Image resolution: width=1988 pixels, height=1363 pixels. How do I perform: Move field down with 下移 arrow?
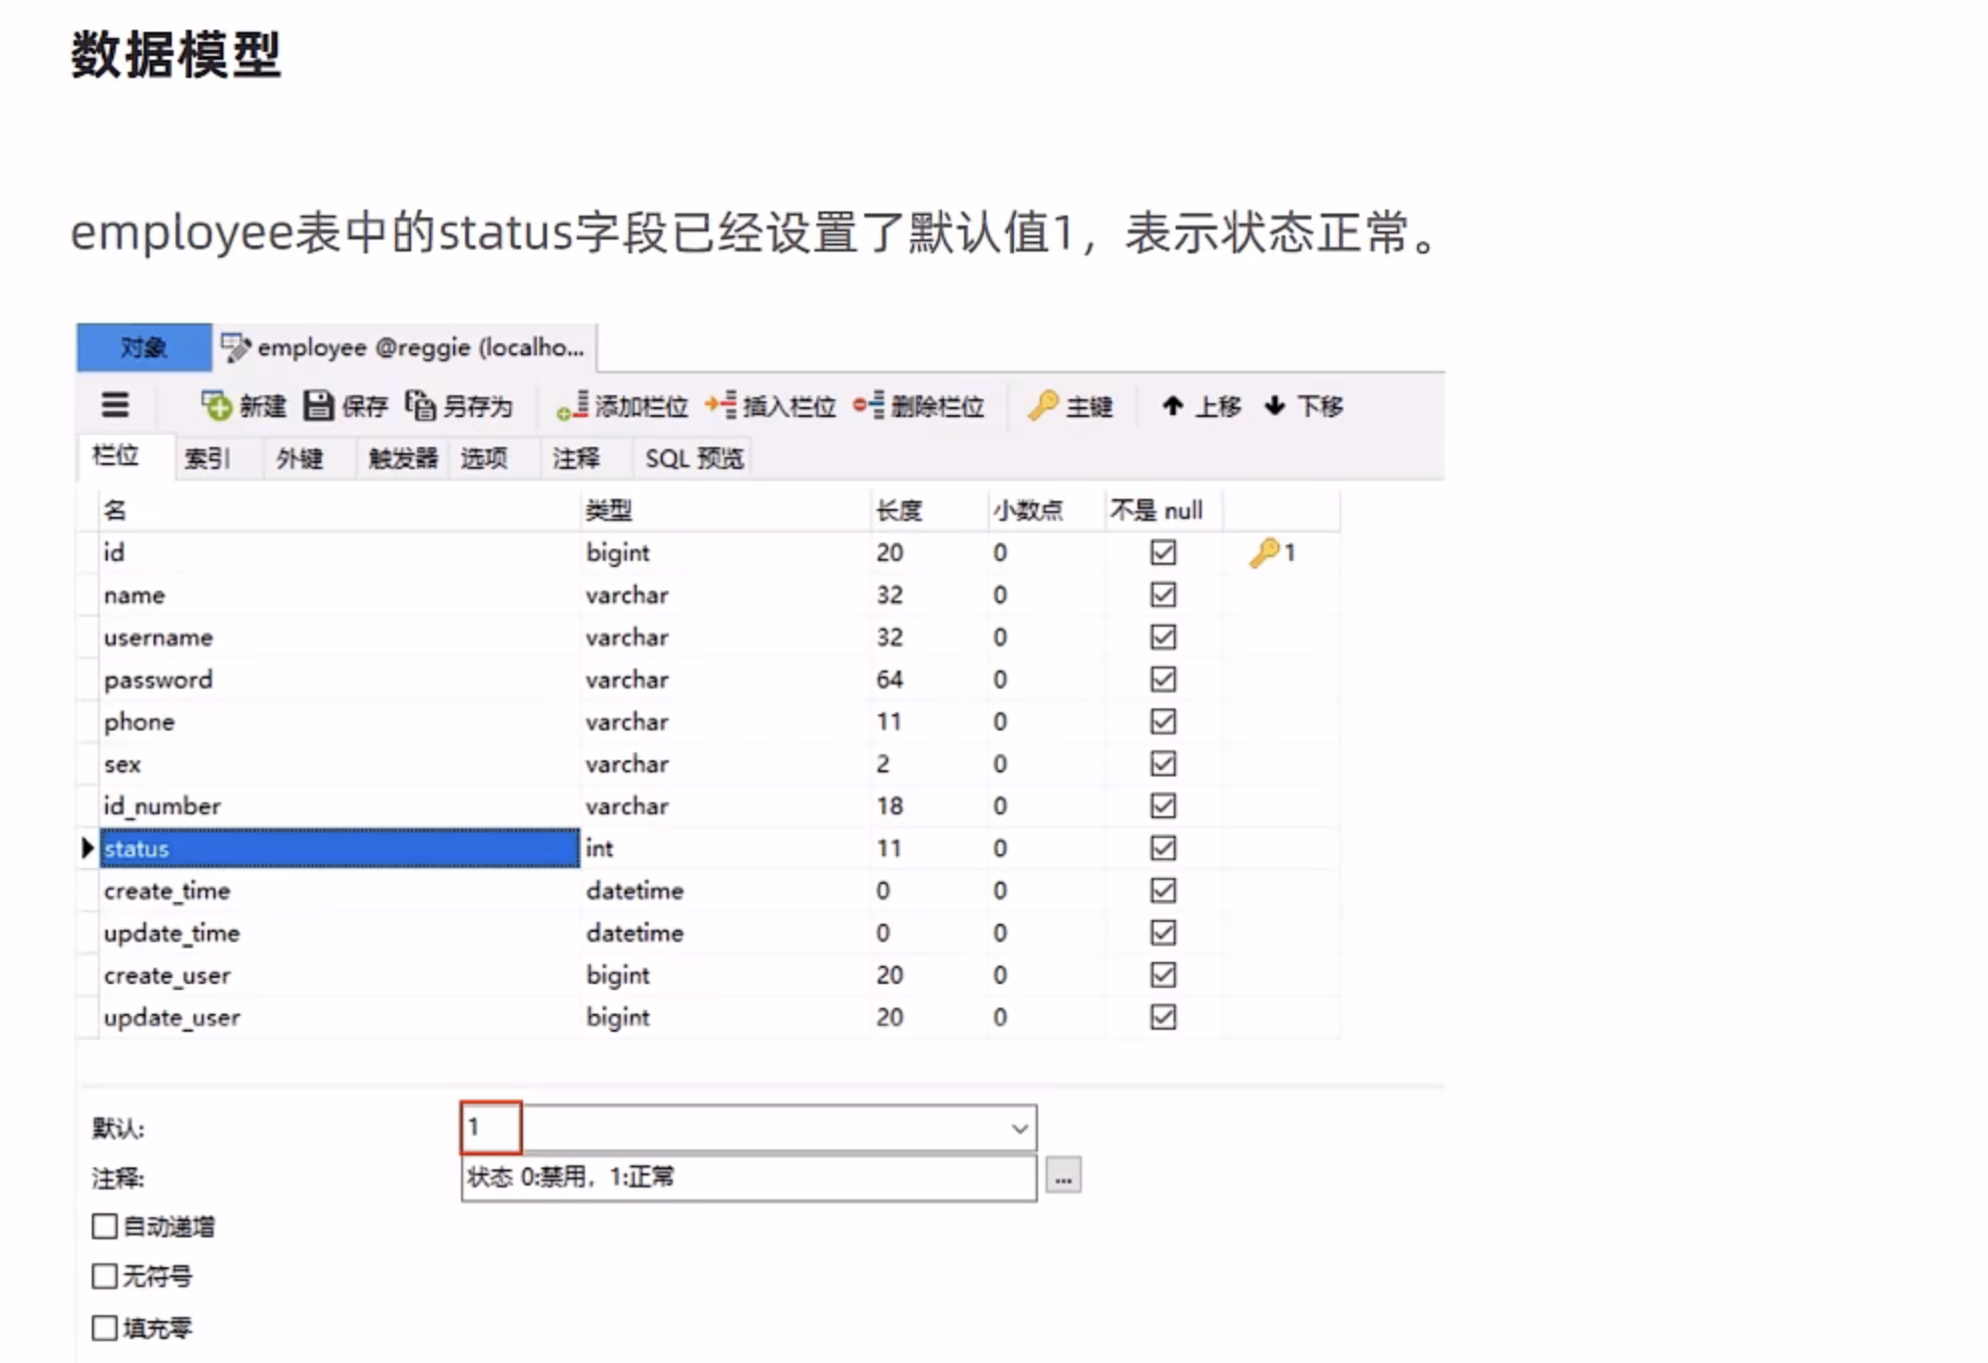[1274, 406]
